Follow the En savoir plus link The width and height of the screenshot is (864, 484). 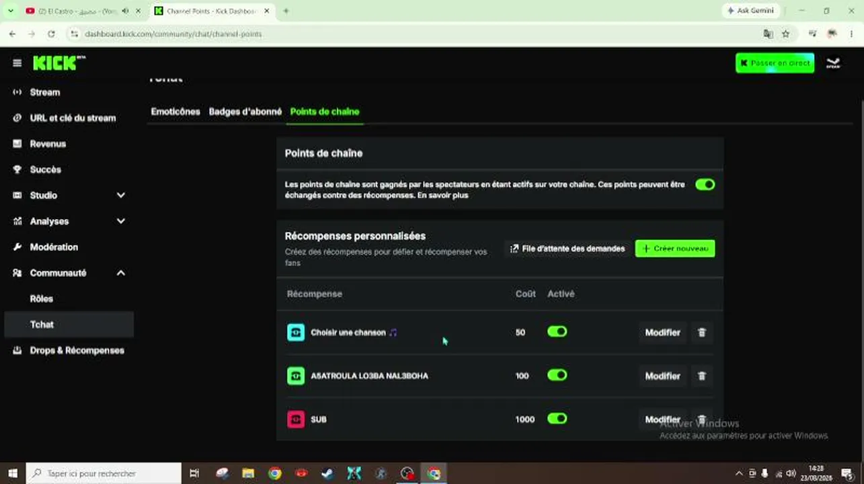tap(442, 196)
